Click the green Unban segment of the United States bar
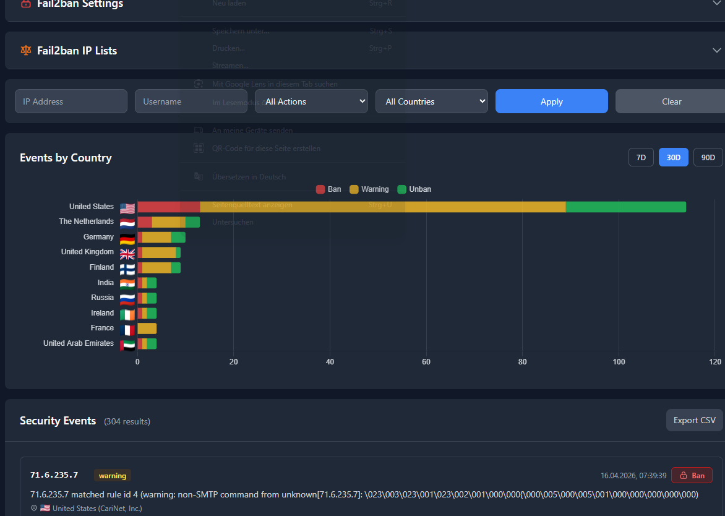This screenshot has height=516, width=725. tap(625, 207)
